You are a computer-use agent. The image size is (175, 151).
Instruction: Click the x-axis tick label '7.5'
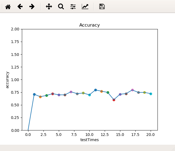pos(74,135)
